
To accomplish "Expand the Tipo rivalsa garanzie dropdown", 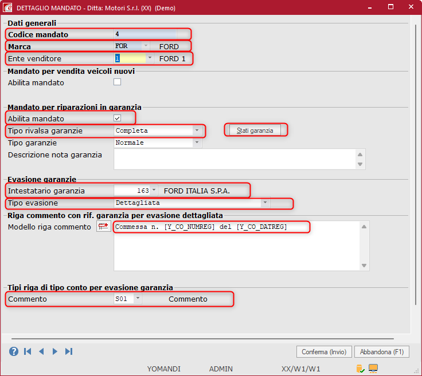I will pyautogui.click(x=197, y=130).
